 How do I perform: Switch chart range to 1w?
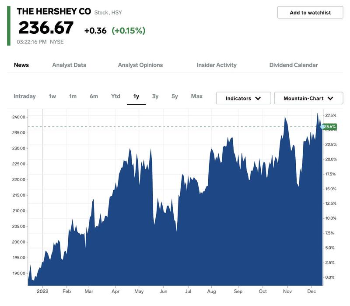52,96
